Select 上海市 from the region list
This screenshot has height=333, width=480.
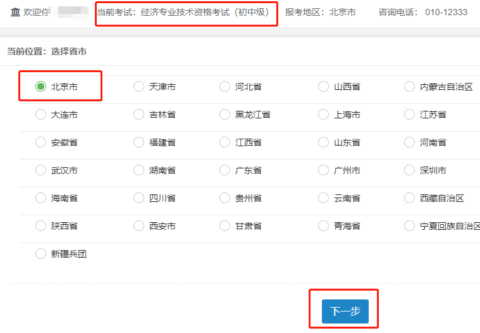(324, 115)
